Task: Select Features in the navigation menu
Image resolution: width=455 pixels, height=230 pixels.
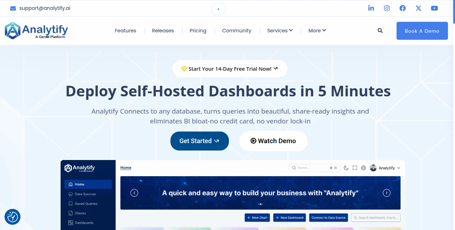Action: tap(125, 31)
